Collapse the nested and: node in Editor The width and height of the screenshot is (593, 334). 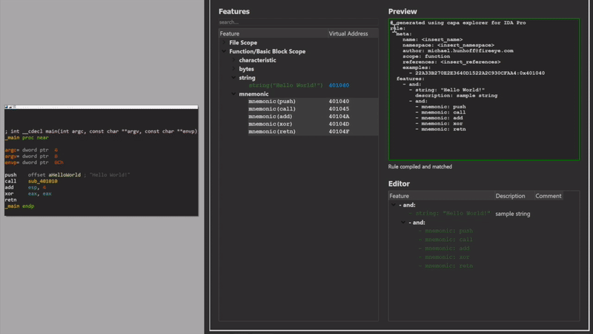pyautogui.click(x=403, y=222)
